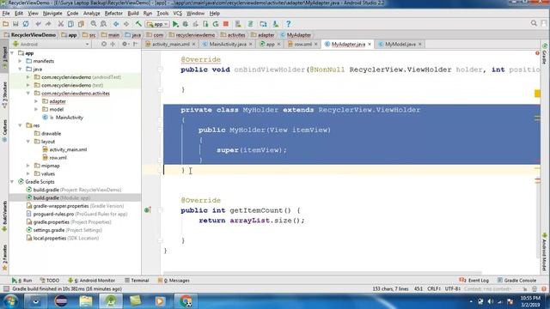
Task: Select MainActivity in the project tree
Action: coord(69,118)
